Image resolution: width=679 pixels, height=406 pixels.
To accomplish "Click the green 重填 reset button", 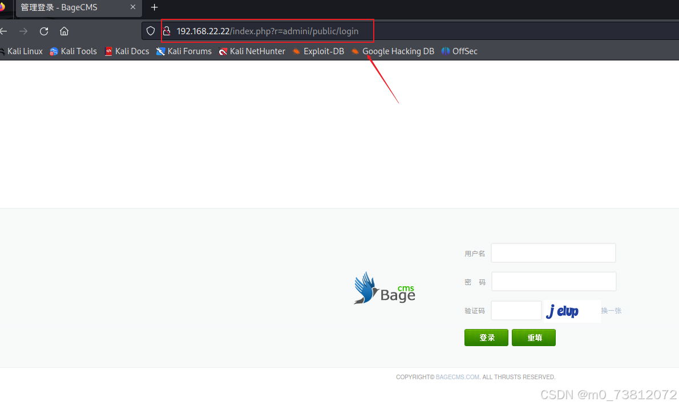I will click(533, 338).
